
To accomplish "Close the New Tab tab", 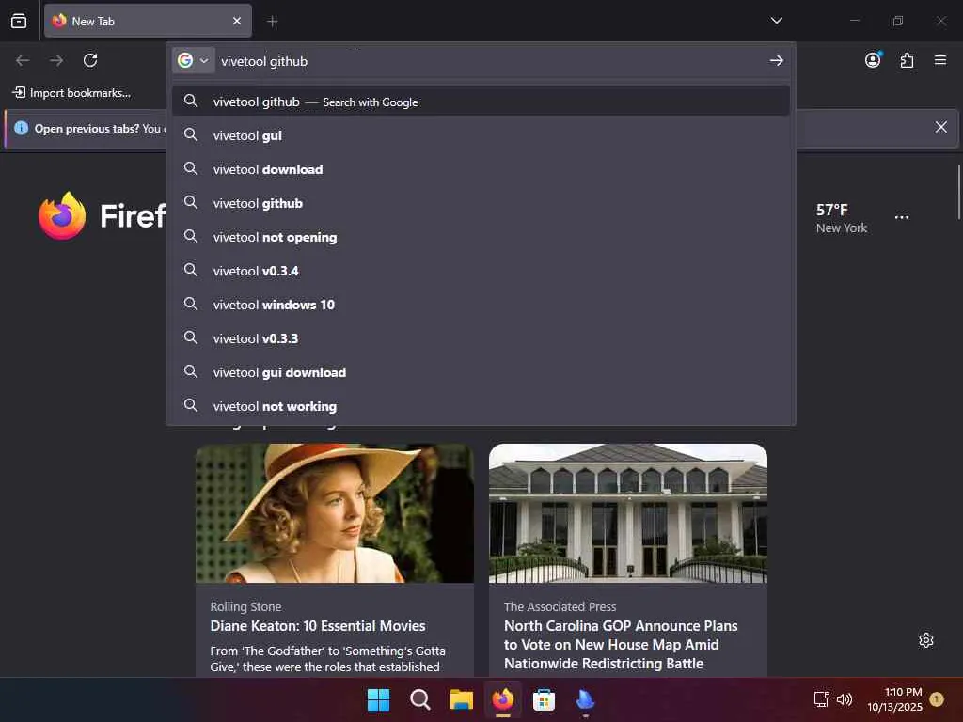I will pos(236,21).
